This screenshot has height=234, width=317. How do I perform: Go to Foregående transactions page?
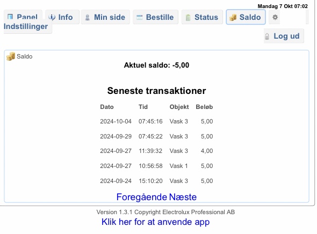[x=142, y=197]
